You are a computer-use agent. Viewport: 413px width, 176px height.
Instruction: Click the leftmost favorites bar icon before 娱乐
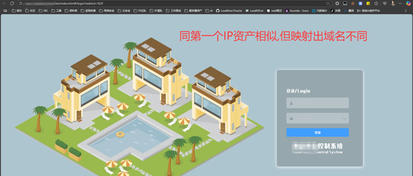tap(5, 11)
